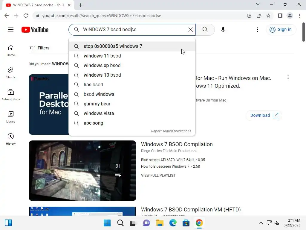Go back in browser

point(7,16)
